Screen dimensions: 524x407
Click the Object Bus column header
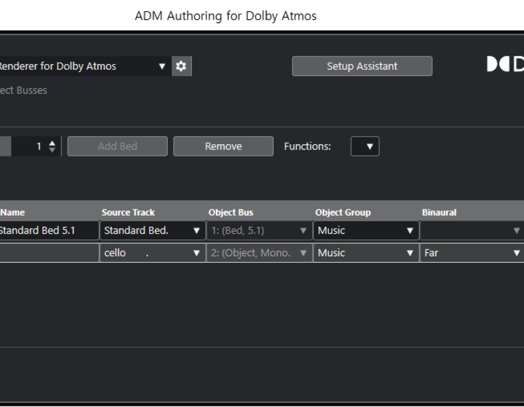[x=231, y=212]
